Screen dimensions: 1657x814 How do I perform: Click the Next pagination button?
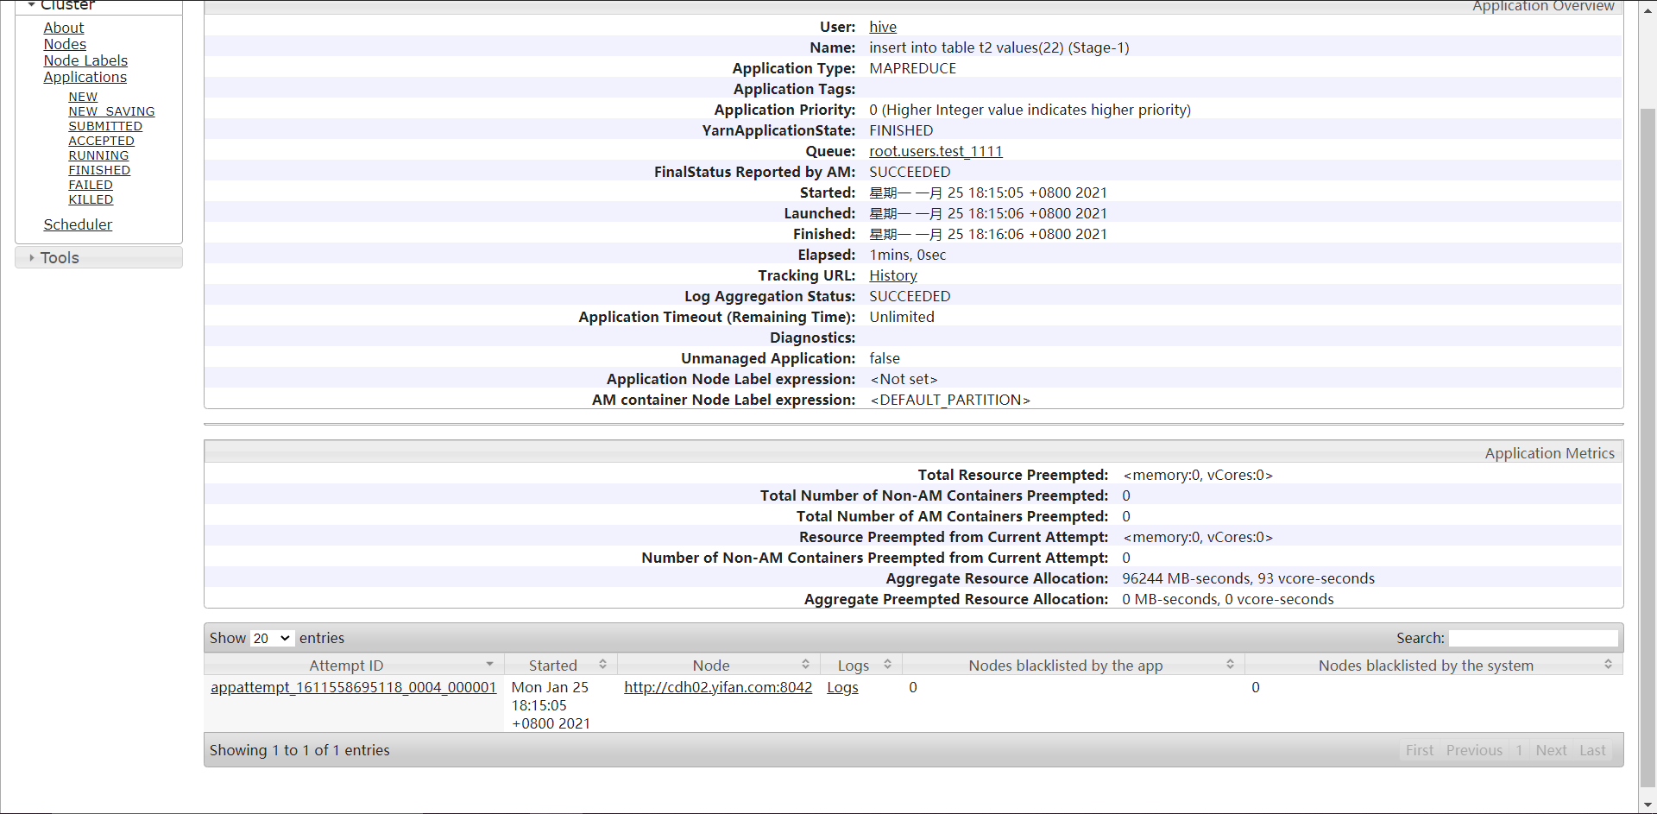click(x=1551, y=750)
